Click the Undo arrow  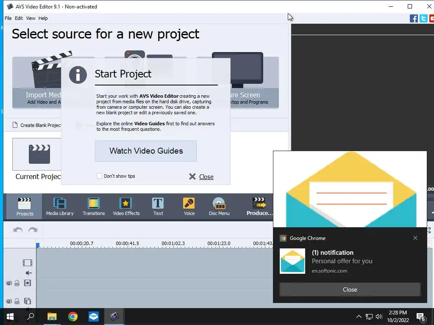18,230
